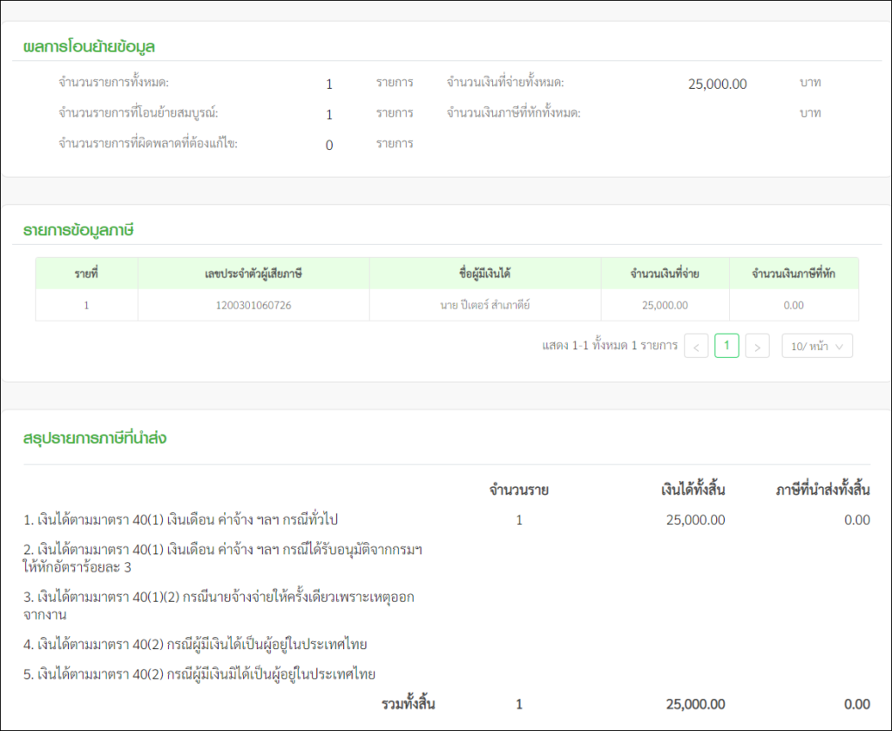This screenshot has height=731, width=892.
Task: Click the 'จำนวนเงินภาษีที่หัก' column header
Action: coord(794,272)
